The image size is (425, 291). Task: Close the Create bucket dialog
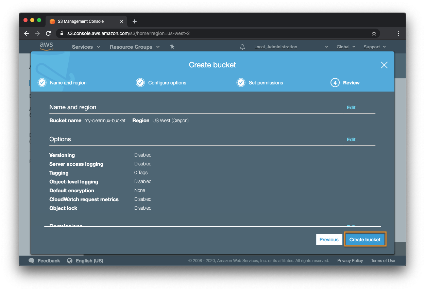[384, 65]
